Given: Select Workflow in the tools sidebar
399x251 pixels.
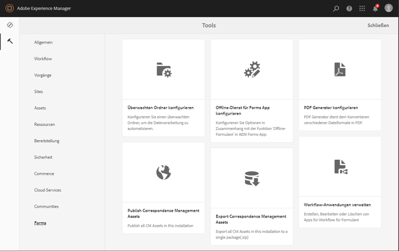Looking at the screenshot, I should tap(43, 59).
